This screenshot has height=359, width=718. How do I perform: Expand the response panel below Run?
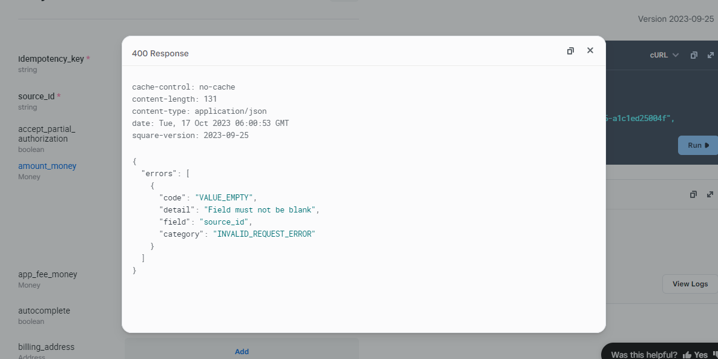(x=710, y=194)
